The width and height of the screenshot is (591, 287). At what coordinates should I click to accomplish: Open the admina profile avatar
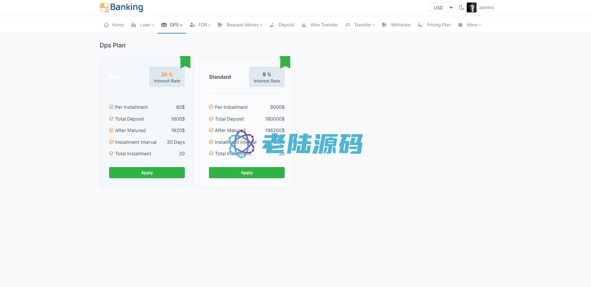point(471,7)
